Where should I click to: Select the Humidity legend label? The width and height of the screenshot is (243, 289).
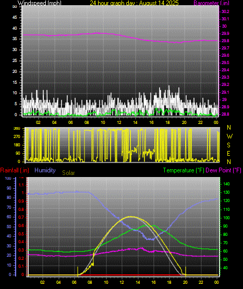click(45, 170)
